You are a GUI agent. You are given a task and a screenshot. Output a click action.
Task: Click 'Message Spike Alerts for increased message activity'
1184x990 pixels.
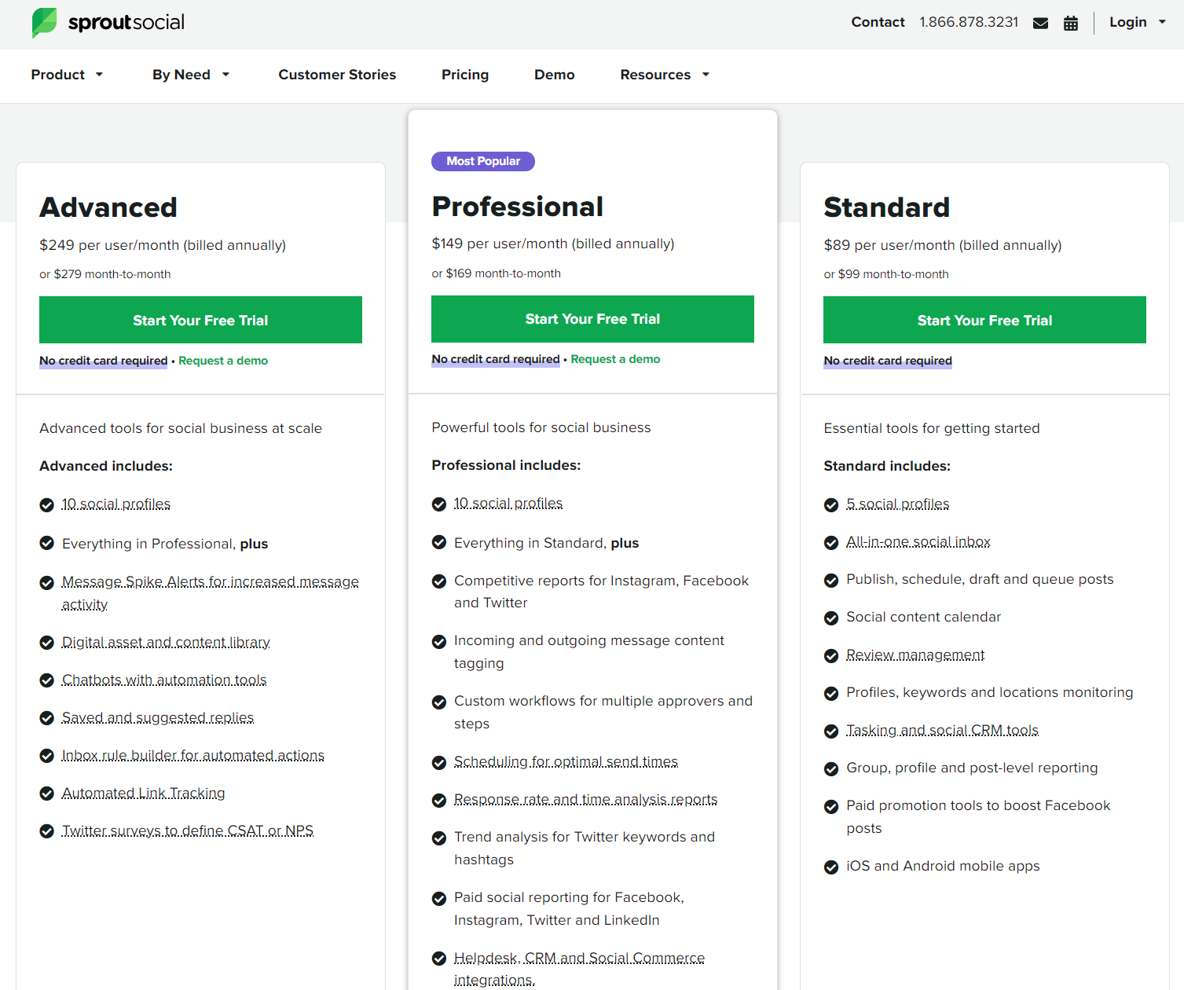[211, 592]
